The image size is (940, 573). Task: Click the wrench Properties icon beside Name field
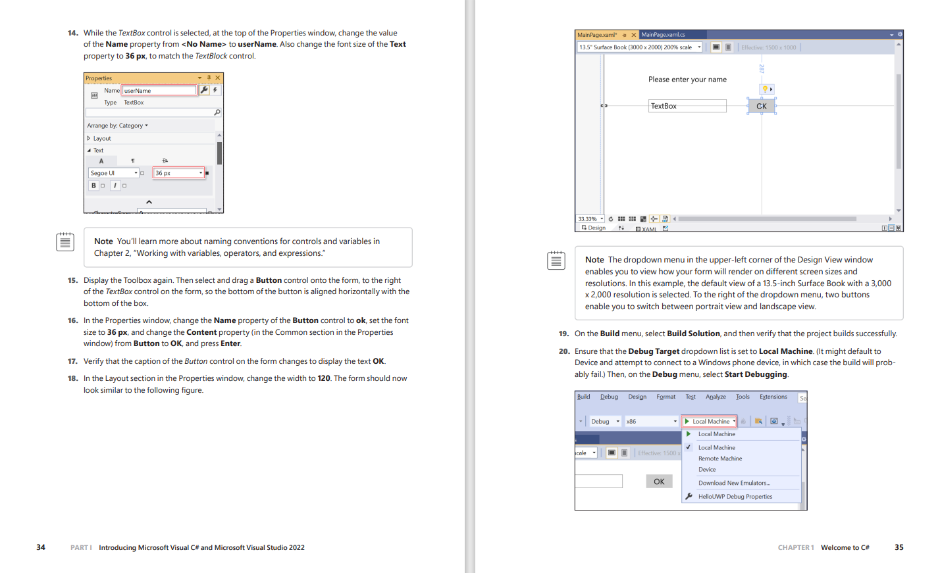point(204,90)
